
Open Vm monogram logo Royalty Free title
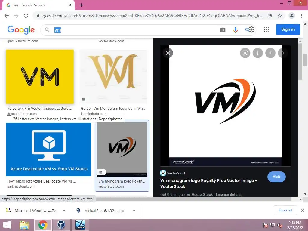coord(209,183)
